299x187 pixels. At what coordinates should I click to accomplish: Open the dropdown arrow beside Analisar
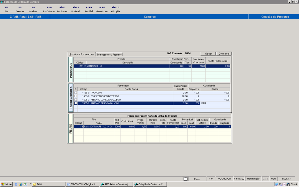coord(41,9)
